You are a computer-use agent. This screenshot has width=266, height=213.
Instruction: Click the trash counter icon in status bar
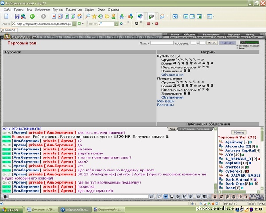(193, 204)
